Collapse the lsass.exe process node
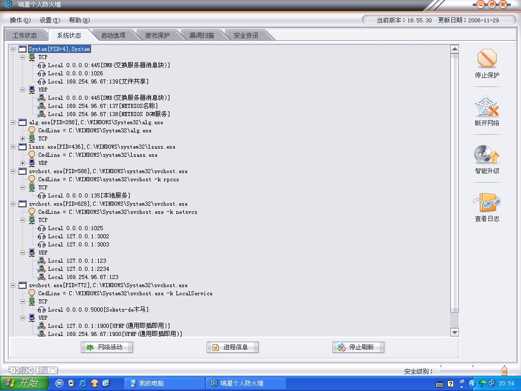Image resolution: width=521 pixels, height=391 pixels. 13,147
